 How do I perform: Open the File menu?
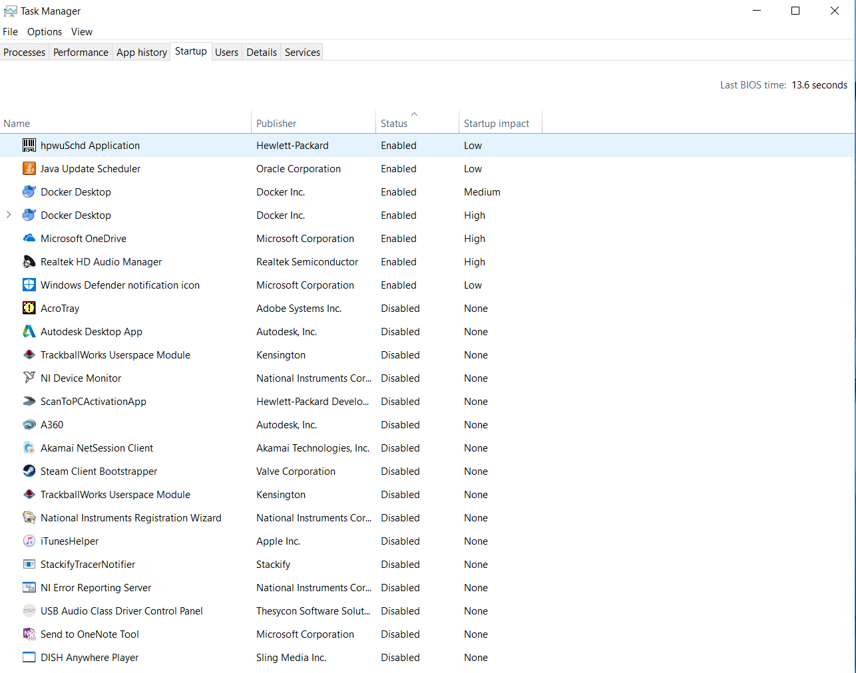pos(10,32)
